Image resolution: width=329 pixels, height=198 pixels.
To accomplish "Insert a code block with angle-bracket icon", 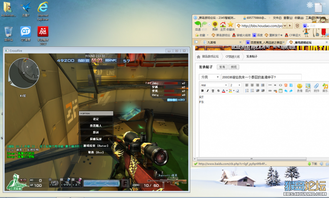I will [x=280, y=85].
